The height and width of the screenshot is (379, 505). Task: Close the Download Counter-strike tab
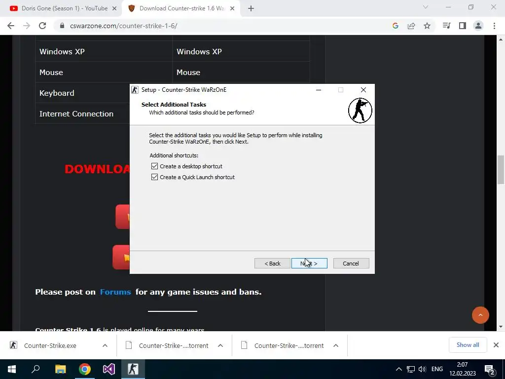point(232,9)
